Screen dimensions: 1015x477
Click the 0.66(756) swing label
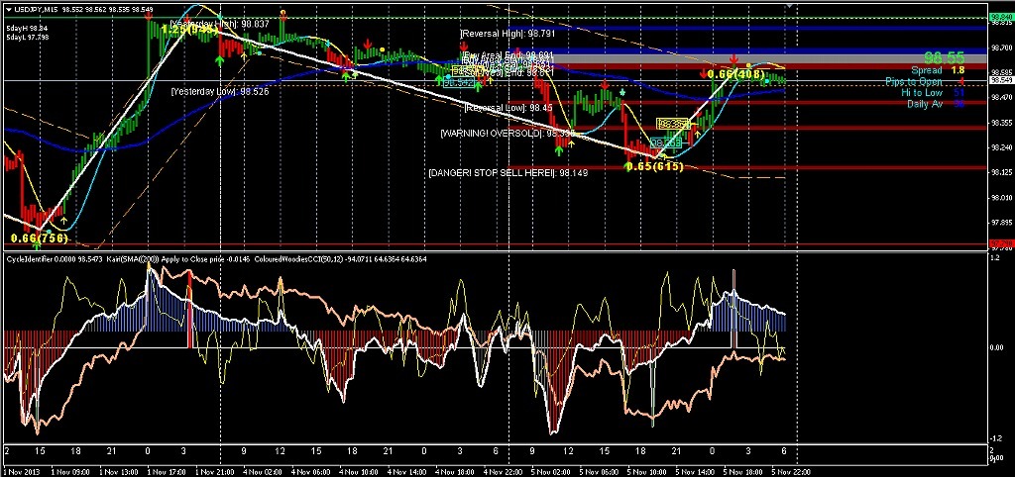pyautogui.click(x=40, y=238)
